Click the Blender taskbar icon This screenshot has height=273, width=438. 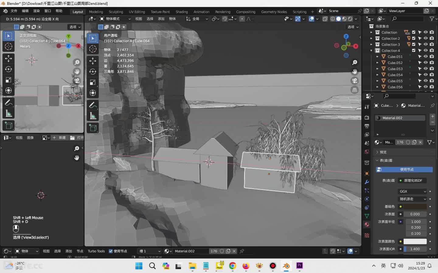pos(286,266)
